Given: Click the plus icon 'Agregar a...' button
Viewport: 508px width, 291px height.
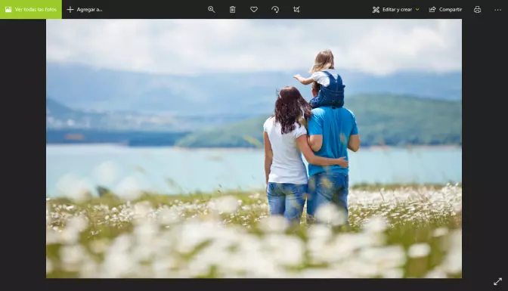Looking at the screenshot, I should [x=84, y=9].
